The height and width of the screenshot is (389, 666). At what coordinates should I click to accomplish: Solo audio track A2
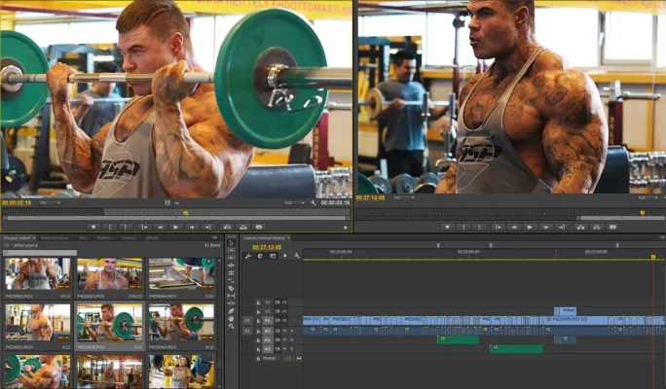[290, 339]
